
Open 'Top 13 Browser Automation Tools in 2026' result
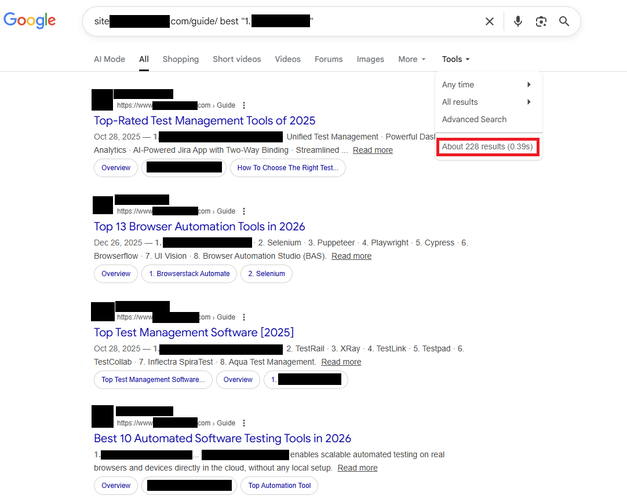pyautogui.click(x=199, y=226)
